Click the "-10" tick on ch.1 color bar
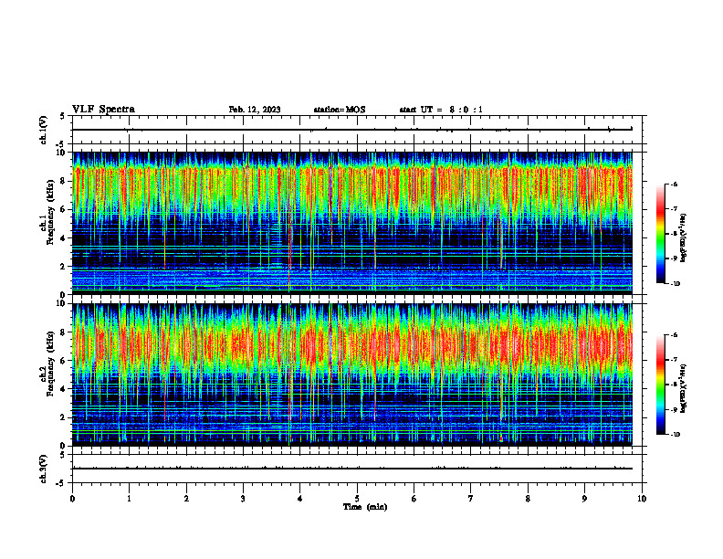Image resolution: width=723 pixels, height=559 pixels. [x=676, y=284]
